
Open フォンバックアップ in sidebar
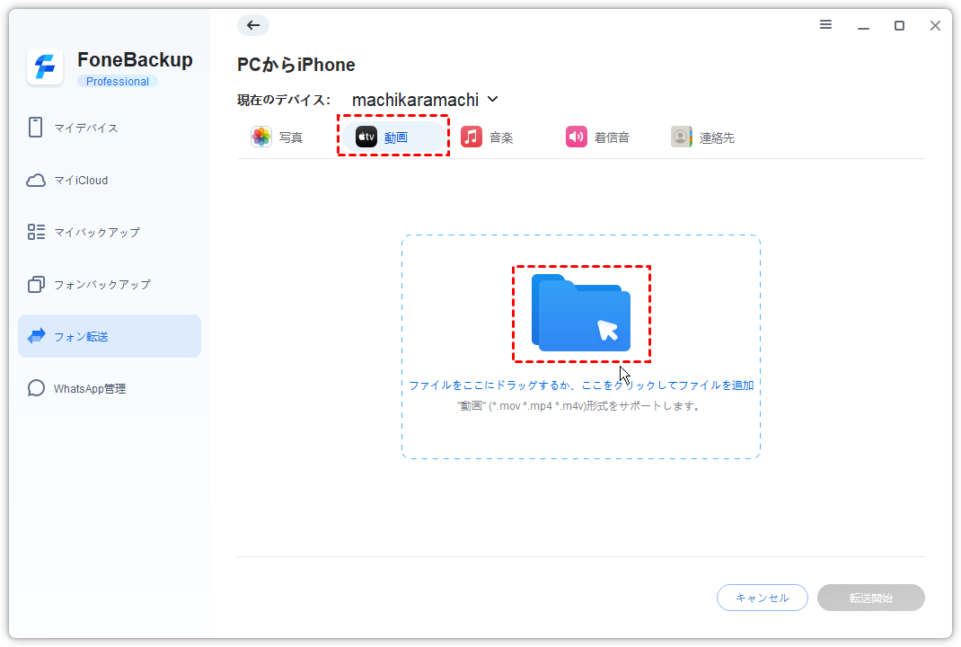point(109,285)
